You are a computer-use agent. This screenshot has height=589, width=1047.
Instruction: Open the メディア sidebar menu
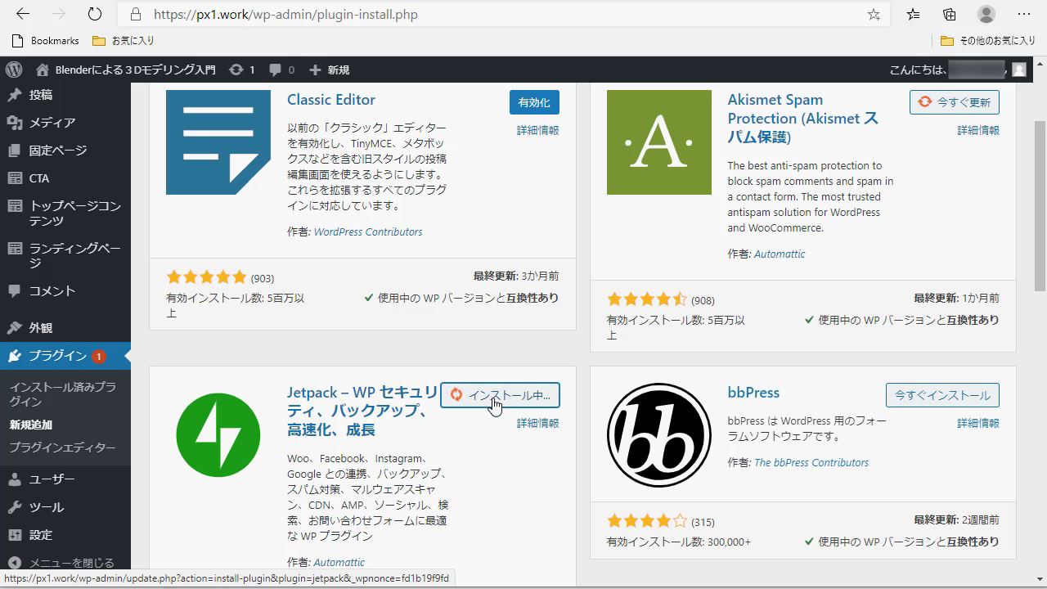coord(52,123)
